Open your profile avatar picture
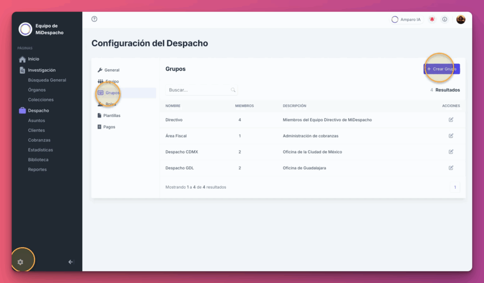This screenshot has width=484, height=283. coord(461,19)
